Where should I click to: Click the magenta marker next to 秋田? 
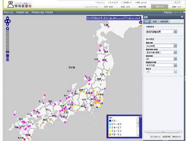tap(99, 61)
